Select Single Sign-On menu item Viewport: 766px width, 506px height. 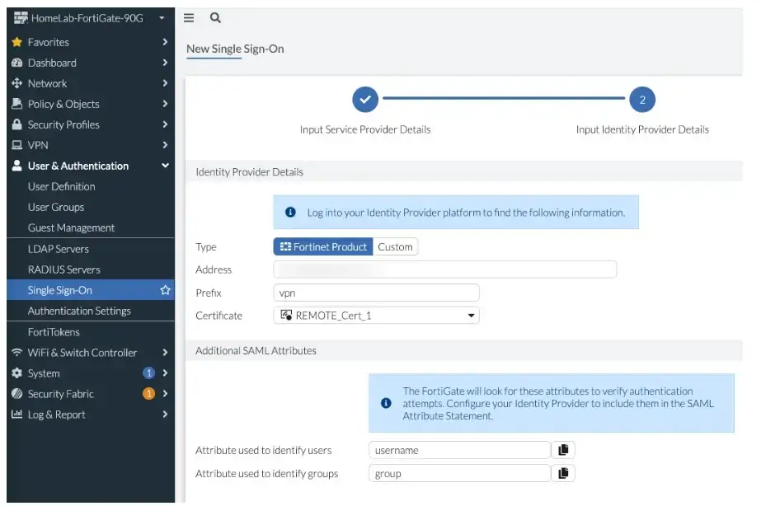point(91,290)
